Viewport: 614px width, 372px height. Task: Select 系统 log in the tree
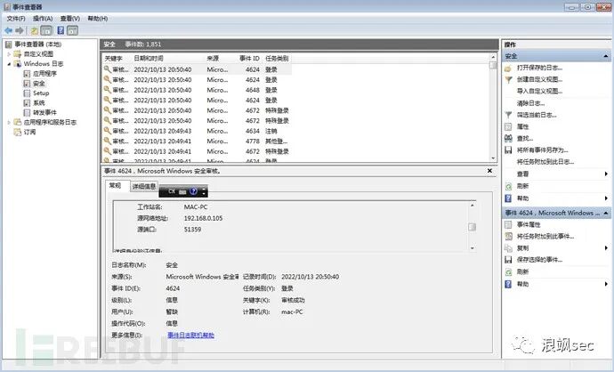point(39,103)
